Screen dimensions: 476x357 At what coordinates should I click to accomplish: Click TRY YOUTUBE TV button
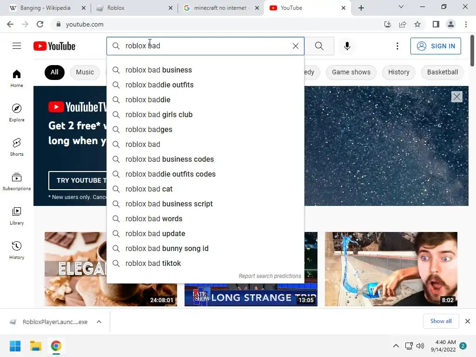[78, 180]
